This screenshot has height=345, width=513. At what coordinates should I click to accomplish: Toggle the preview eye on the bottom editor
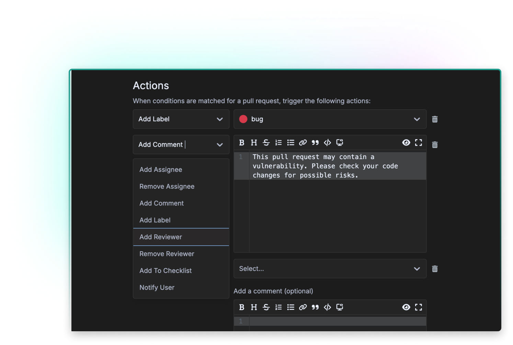pos(406,307)
